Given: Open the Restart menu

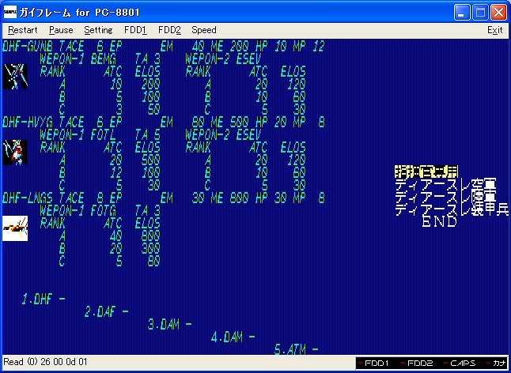Looking at the screenshot, I should [22, 30].
